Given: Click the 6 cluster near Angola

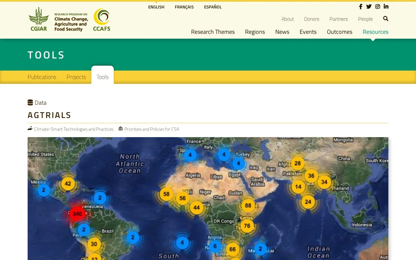Looking at the screenshot, I should pyautogui.click(x=215, y=246).
